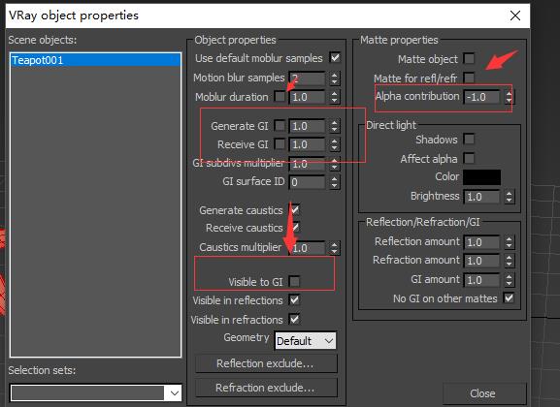Click the GI amount value field

pos(481,280)
